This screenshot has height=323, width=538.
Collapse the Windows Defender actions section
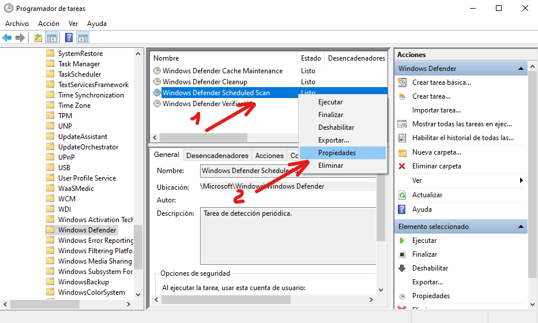[521, 69]
